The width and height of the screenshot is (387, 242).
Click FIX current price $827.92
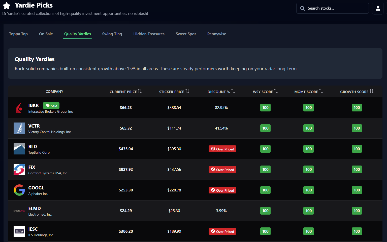point(126,170)
